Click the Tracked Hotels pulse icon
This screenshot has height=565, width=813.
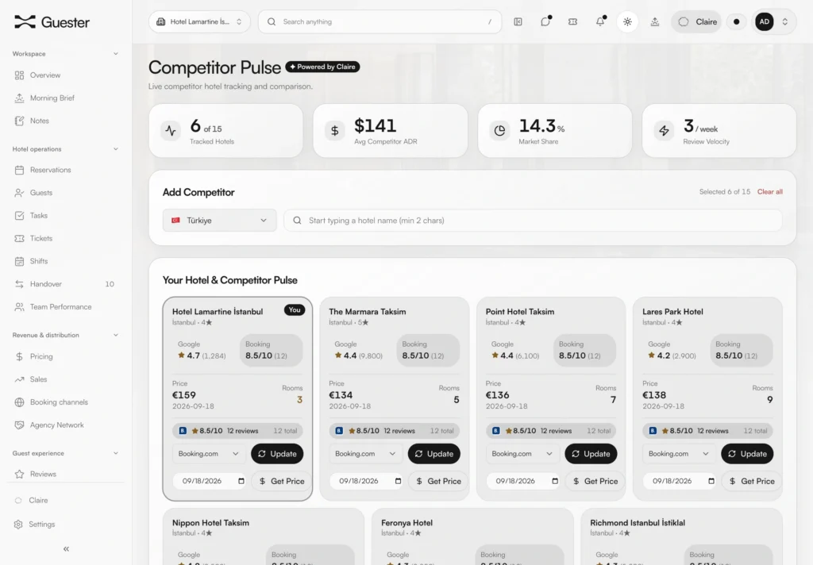tap(171, 131)
